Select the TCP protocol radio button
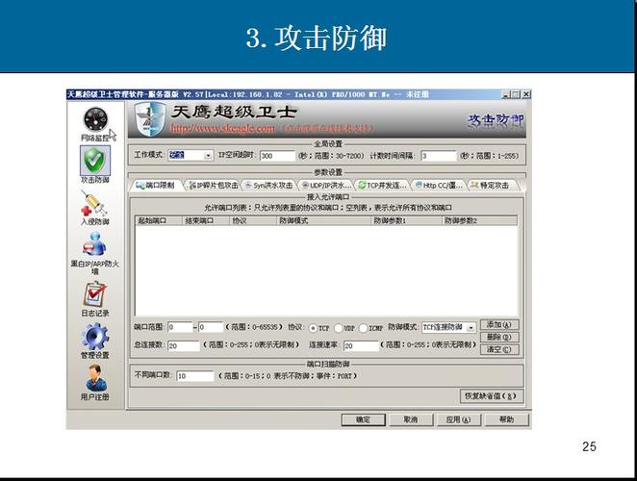The height and width of the screenshot is (481, 637). pos(314,328)
